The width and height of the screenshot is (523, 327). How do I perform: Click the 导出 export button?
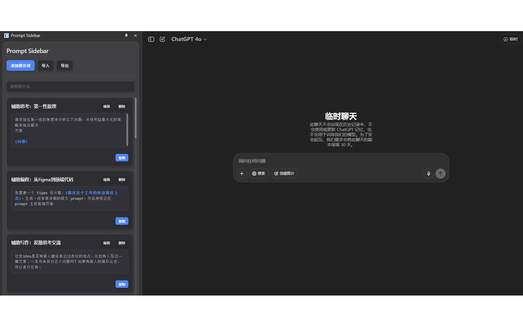click(65, 65)
